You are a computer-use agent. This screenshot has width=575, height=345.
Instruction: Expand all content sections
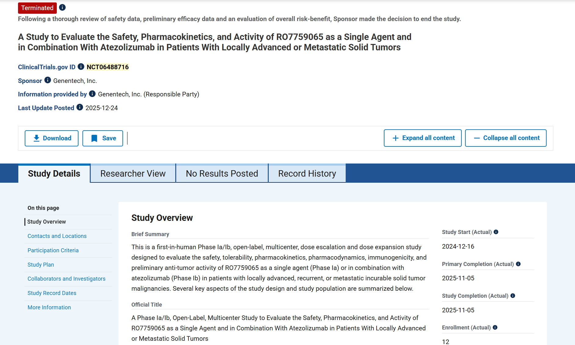[x=423, y=138]
